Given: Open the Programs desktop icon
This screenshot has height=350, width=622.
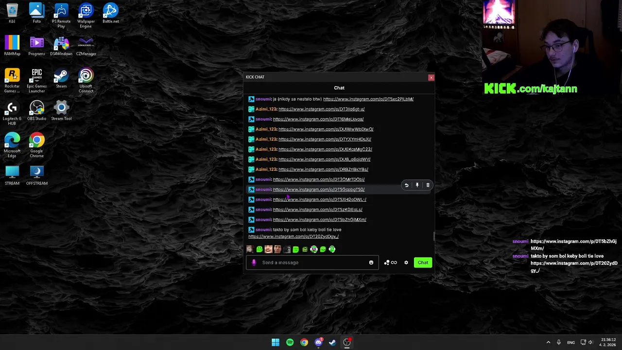Looking at the screenshot, I should (x=36, y=46).
